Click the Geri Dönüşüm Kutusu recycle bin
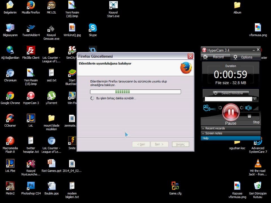271x203 pixels. point(258,186)
